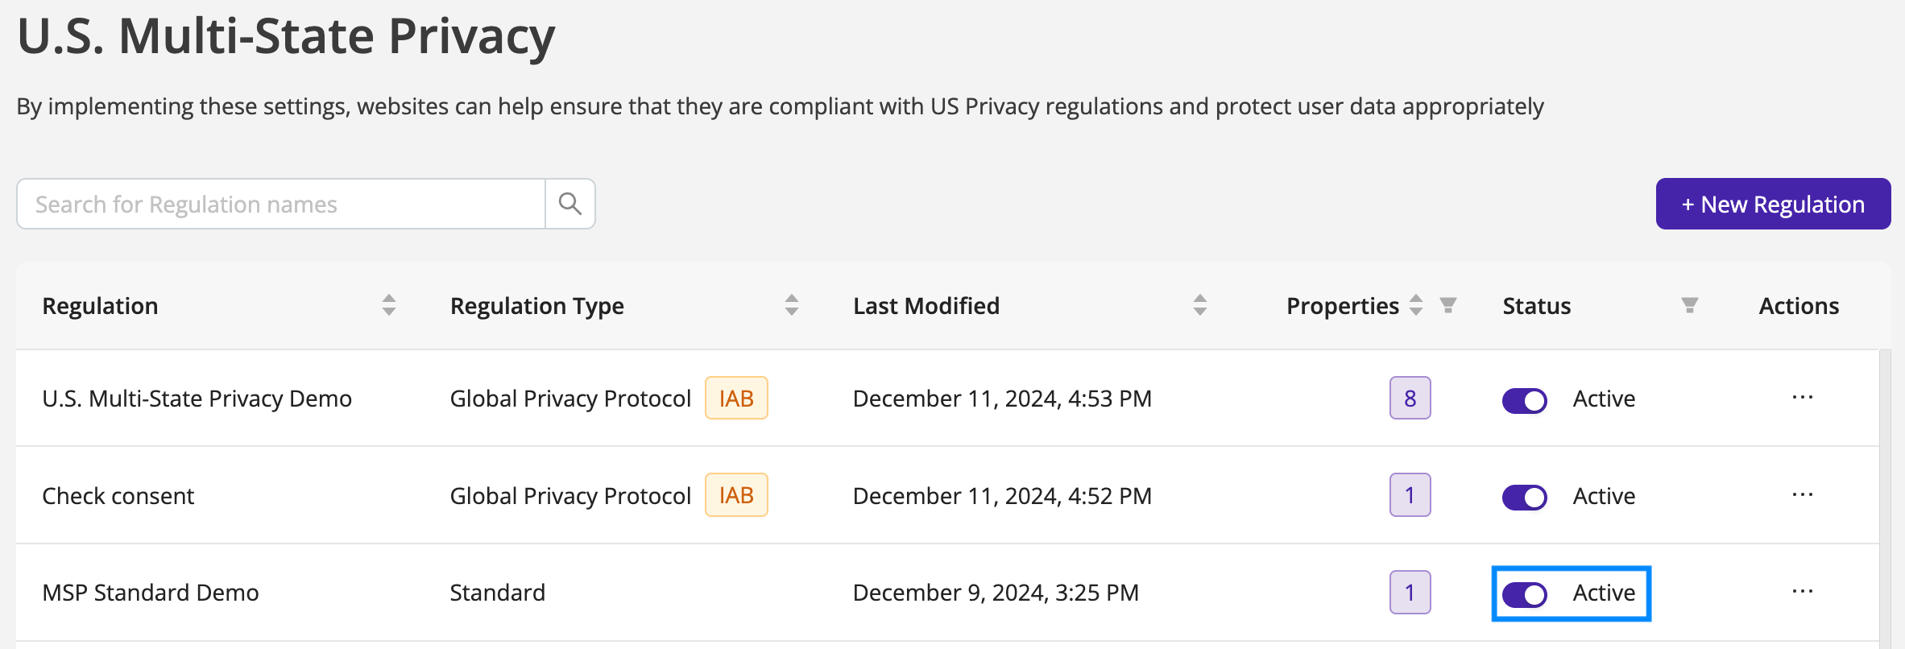Sort by Properties column arrows
The height and width of the screenshot is (649, 1905).
click(1416, 305)
